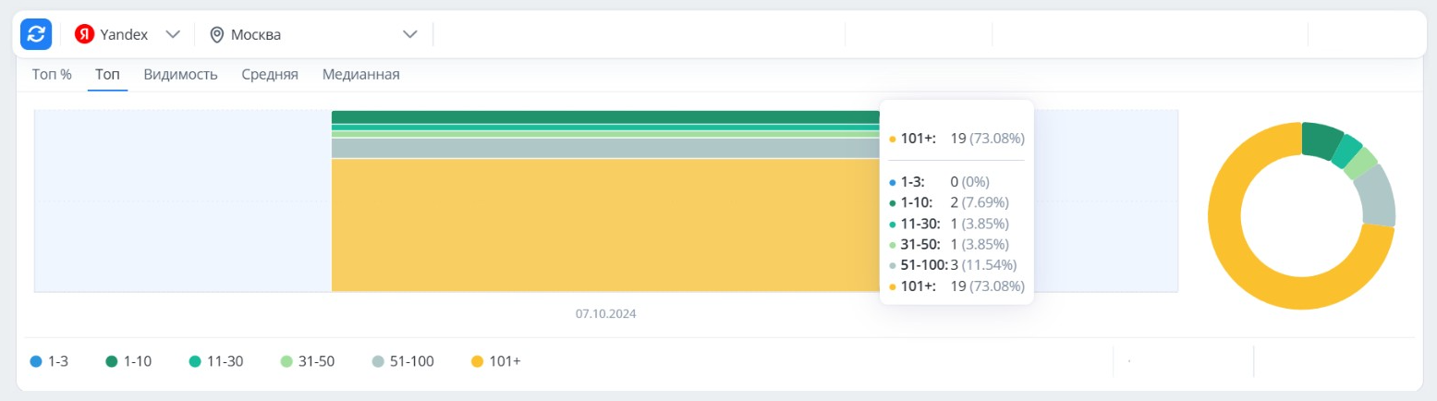Select the Топ tab
The width and height of the screenshot is (1437, 401).
tap(107, 75)
